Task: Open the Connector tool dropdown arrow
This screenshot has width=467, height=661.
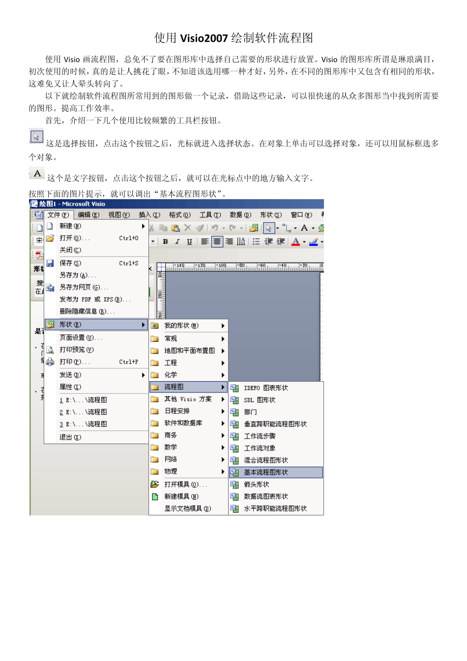Action: coord(295,228)
